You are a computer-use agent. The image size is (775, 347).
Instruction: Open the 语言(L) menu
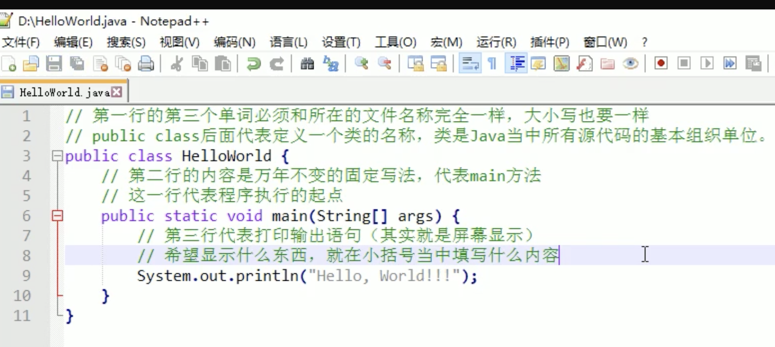tap(288, 42)
